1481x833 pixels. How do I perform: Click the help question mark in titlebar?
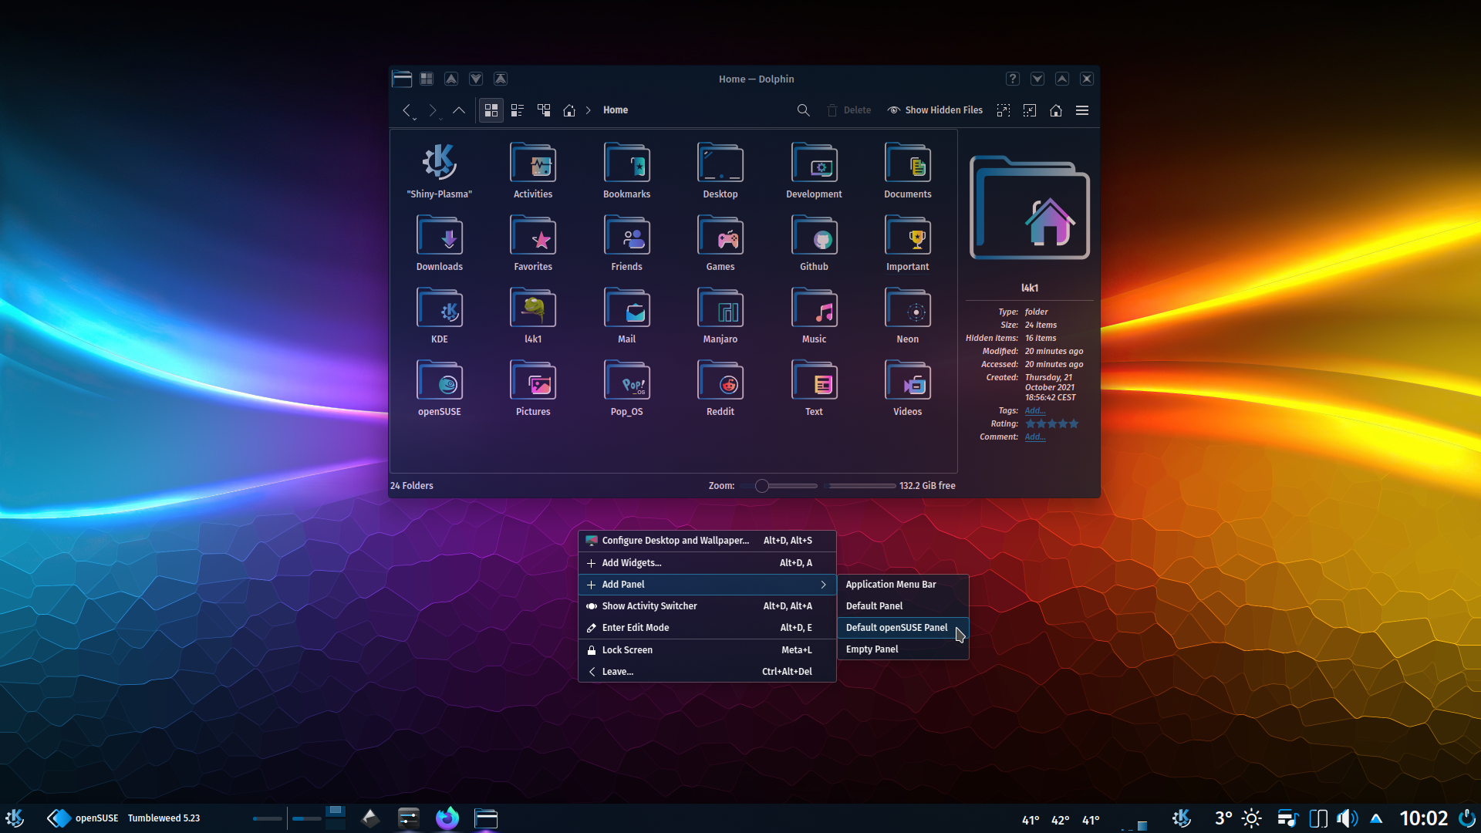point(1013,79)
